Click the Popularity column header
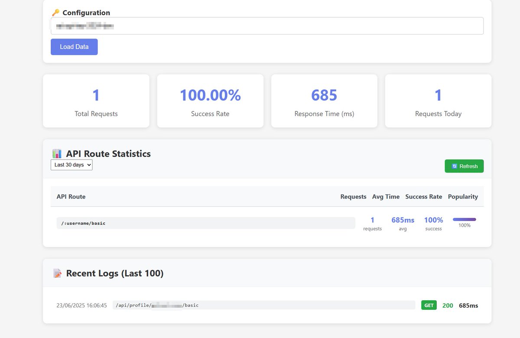Image resolution: width=520 pixels, height=338 pixels. coord(463,197)
